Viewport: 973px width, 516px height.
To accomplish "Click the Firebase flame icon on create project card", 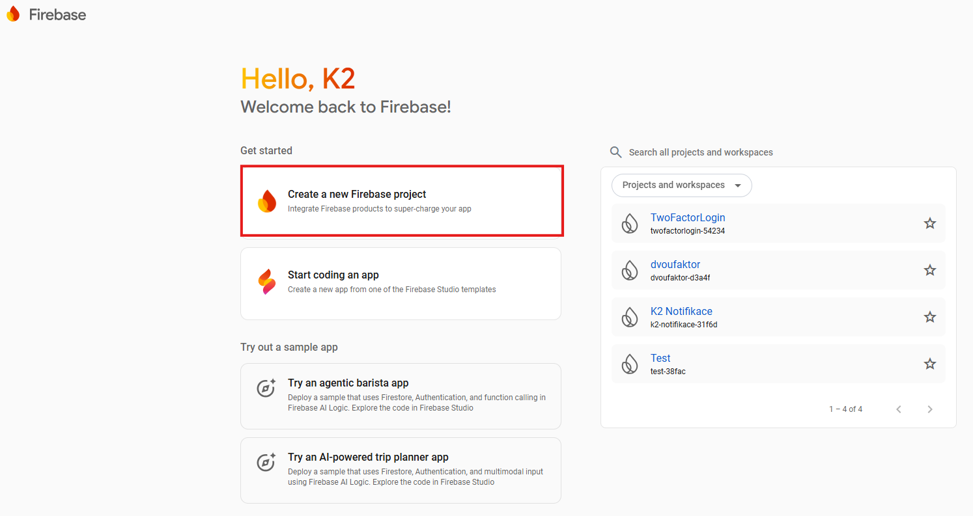I will click(x=267, y=201).
